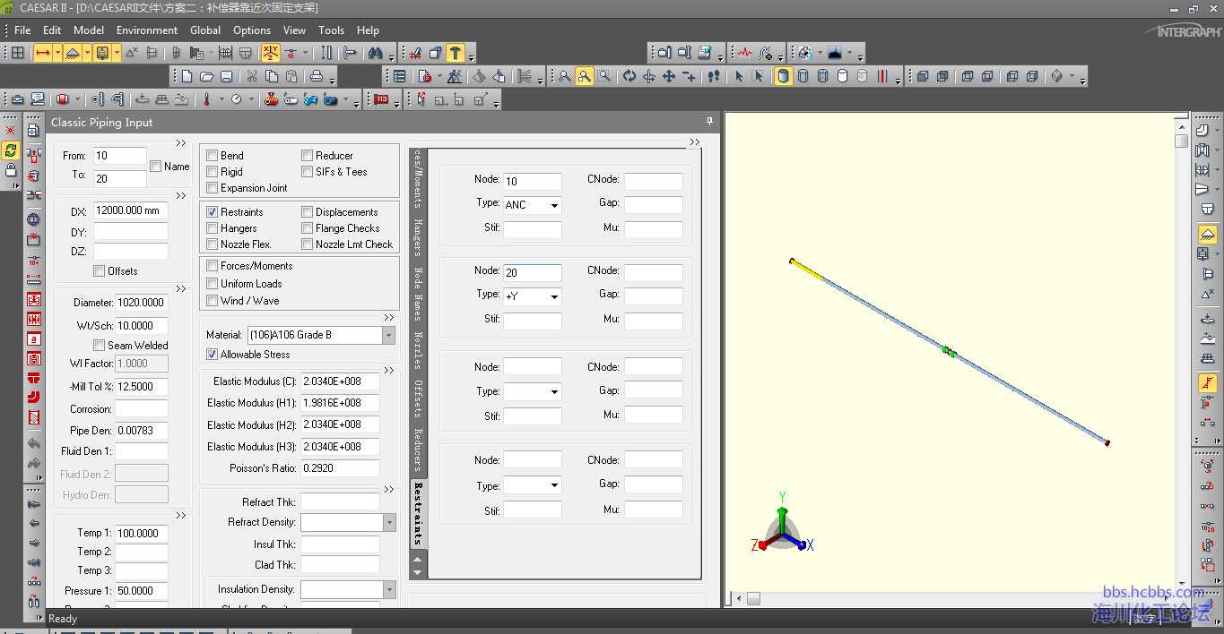
Task: Tick the Bend checkbox
Action: coord(213,156)
